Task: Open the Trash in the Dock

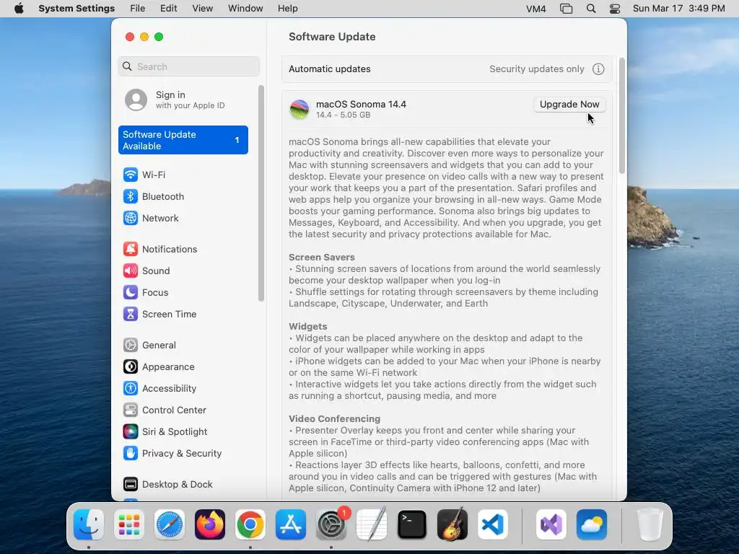Action: [650, 524]
